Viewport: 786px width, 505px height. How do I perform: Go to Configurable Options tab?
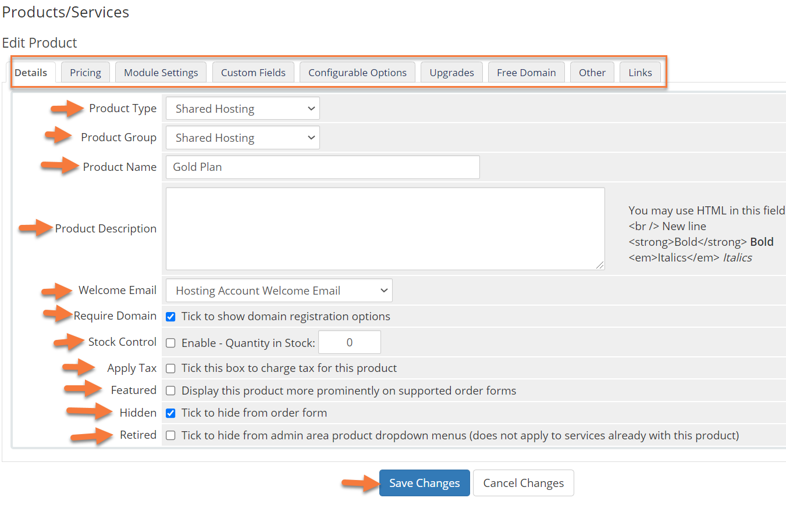[357, 73]
